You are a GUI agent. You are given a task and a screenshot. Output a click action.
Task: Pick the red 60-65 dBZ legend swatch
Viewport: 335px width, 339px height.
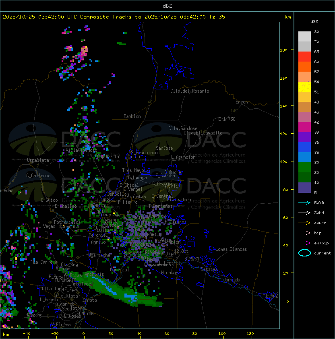point(304,57)
